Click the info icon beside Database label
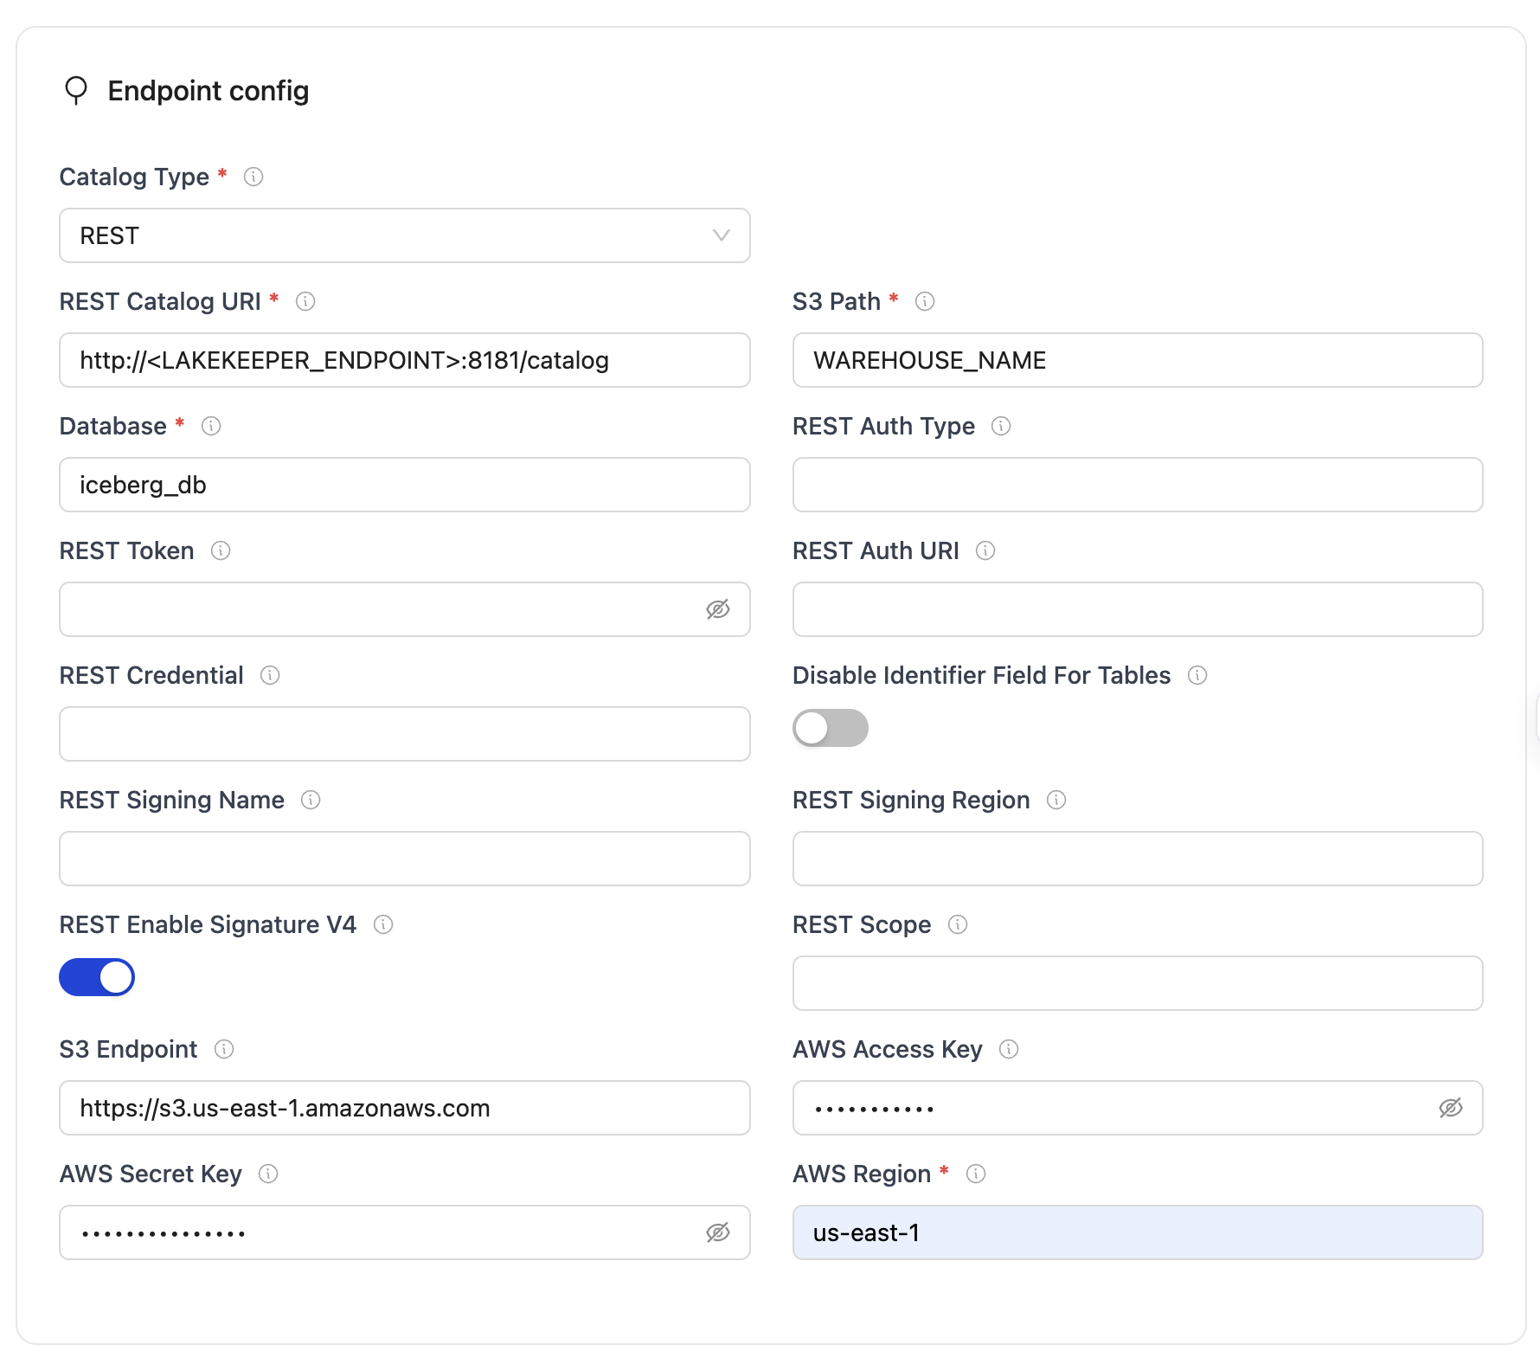1540x1364 pixels. [x=211, y=426]
